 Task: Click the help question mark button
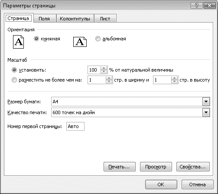point(197,6)
